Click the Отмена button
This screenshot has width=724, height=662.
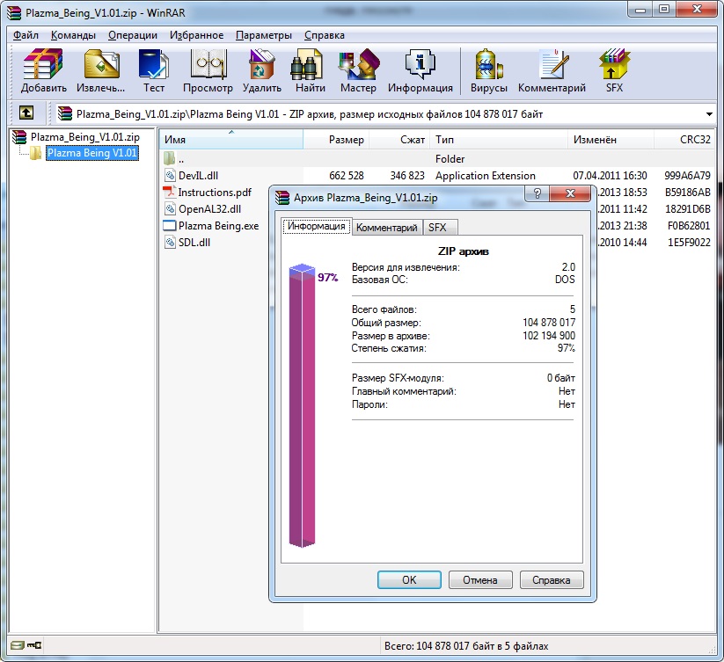tap(480, 579)
